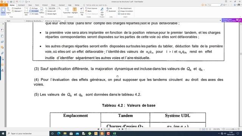Open the Digital Signatures panel
This screenshot has height=136, width=242.
[x=2, y=71]
